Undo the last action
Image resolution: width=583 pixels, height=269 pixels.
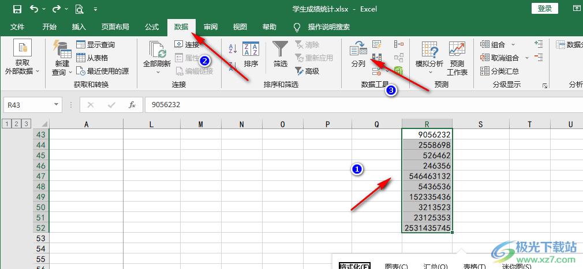34,9
